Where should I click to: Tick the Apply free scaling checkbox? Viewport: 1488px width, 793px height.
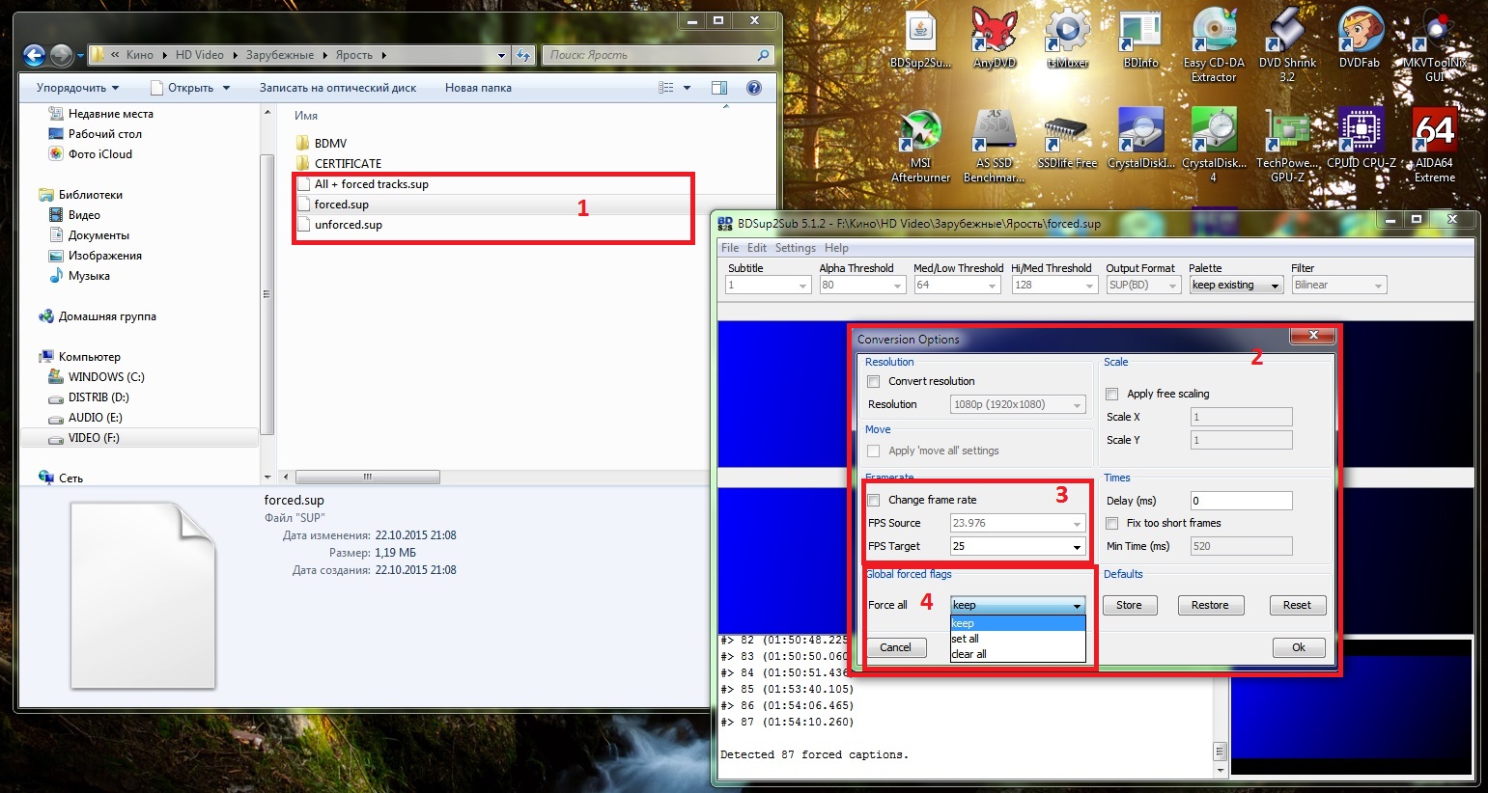click(x=1112, y=394)
